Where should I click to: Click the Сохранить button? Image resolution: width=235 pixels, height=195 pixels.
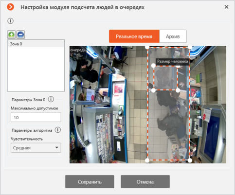[90, 182]
